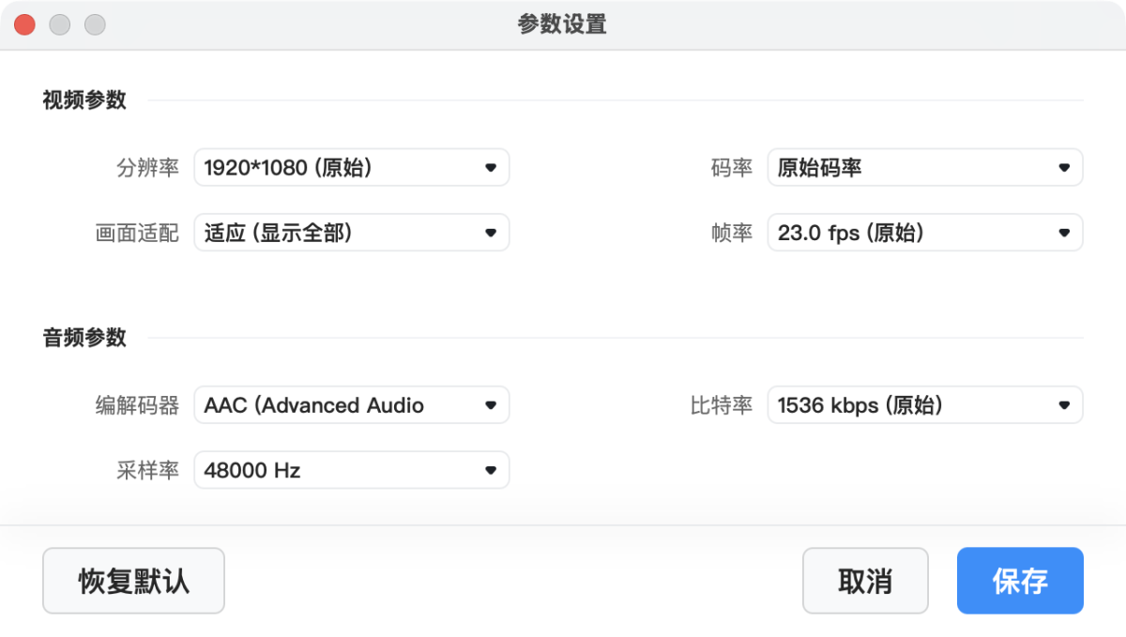Open the 1920*1080 (原始) resolution dropdown

tap(338, 168)
